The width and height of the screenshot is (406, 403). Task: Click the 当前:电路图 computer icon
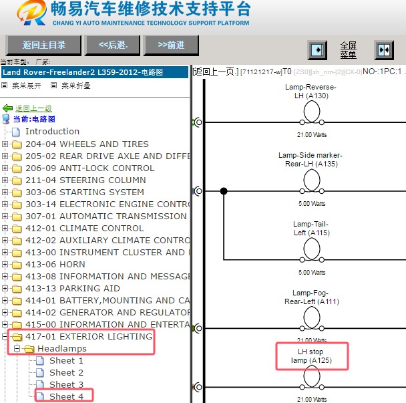tap(6, 119)
